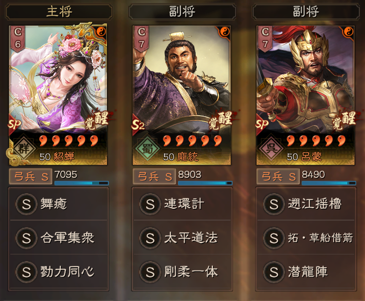Image resolution: width=365 pixels, height=301 pixels.
Task: Open the 主将 slot header
Action: tap(59, 12)
